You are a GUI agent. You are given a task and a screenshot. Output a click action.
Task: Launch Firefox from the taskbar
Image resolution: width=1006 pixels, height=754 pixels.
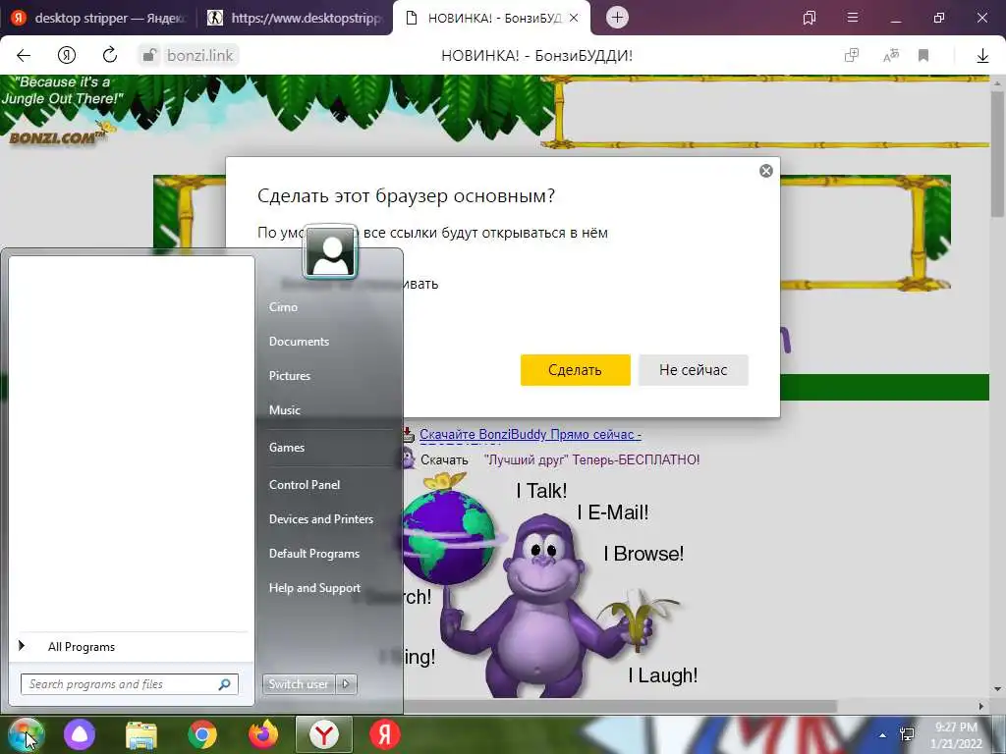point(263,734)
